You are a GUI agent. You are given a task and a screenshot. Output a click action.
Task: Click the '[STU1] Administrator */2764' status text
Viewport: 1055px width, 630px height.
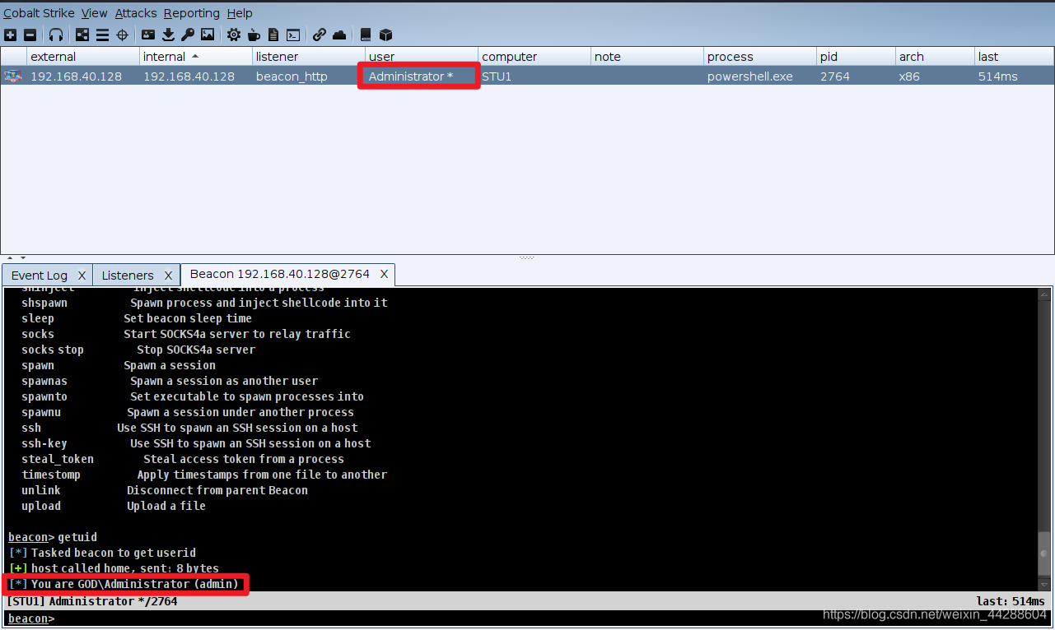pyautogui.click(x=92, y=601)
